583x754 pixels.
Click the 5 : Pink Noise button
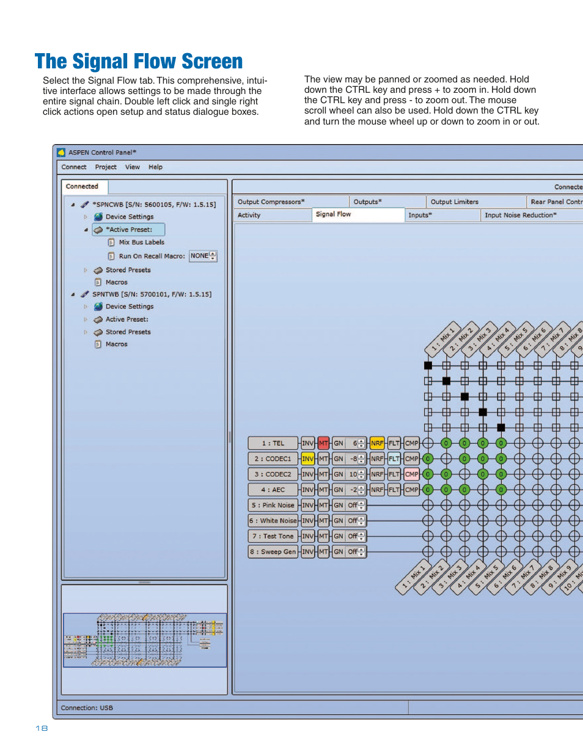coord(273,505)
